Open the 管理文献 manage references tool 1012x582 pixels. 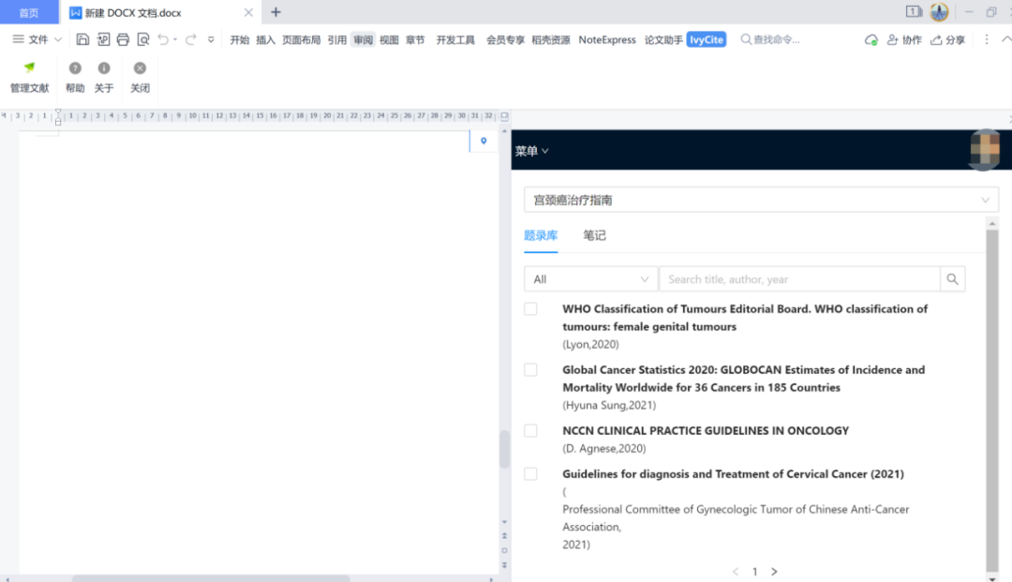click(x=29, y=77)
